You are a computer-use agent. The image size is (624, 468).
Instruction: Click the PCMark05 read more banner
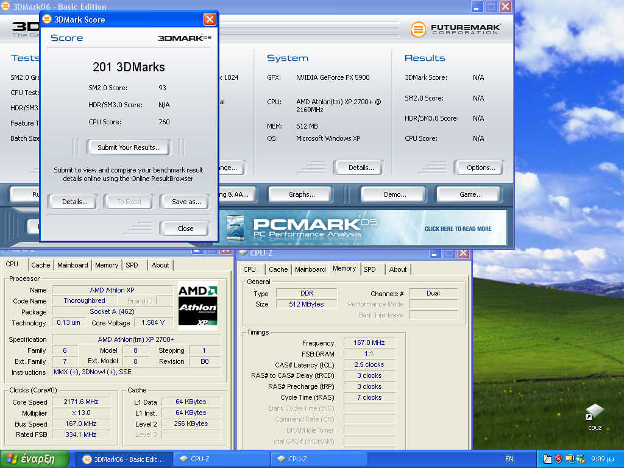[366, 228]
